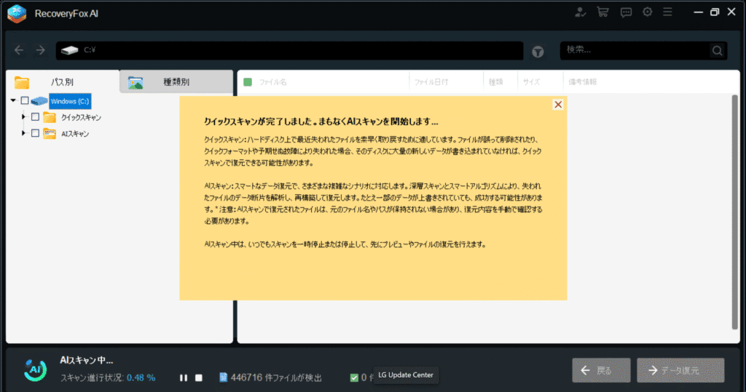The width and height of the screenshot is (746, 392).
Task: Click the 446716 件ファイルが検出 text
Action: pyautogui.click(x=276, y=377)
